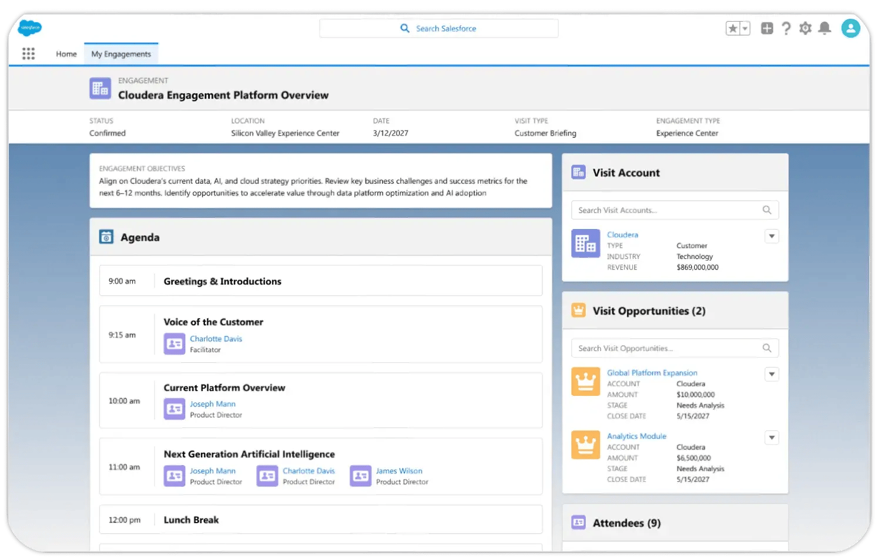Click the favorites star icon
Screen dimensions: 878x559
(733, 28)
